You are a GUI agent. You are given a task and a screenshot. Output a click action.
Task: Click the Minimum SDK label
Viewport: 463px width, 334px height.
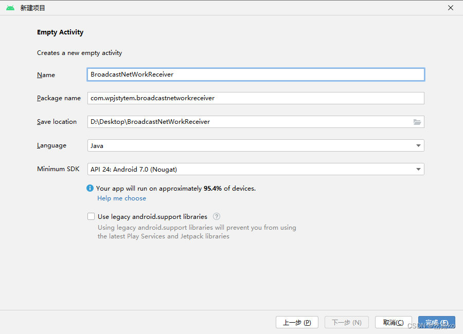tap(58, 169)
